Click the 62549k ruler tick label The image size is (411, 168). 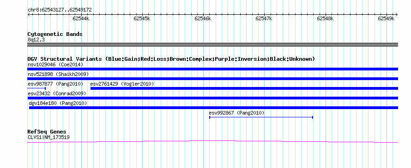point(387,18)
